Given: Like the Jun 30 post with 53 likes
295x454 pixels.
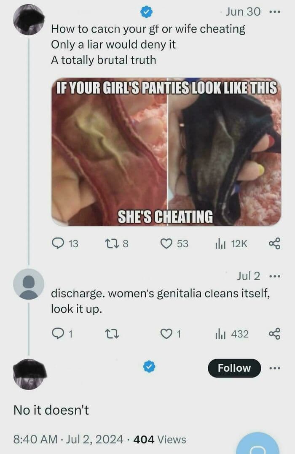Looking at the screenshot, I should coord(166,243).
